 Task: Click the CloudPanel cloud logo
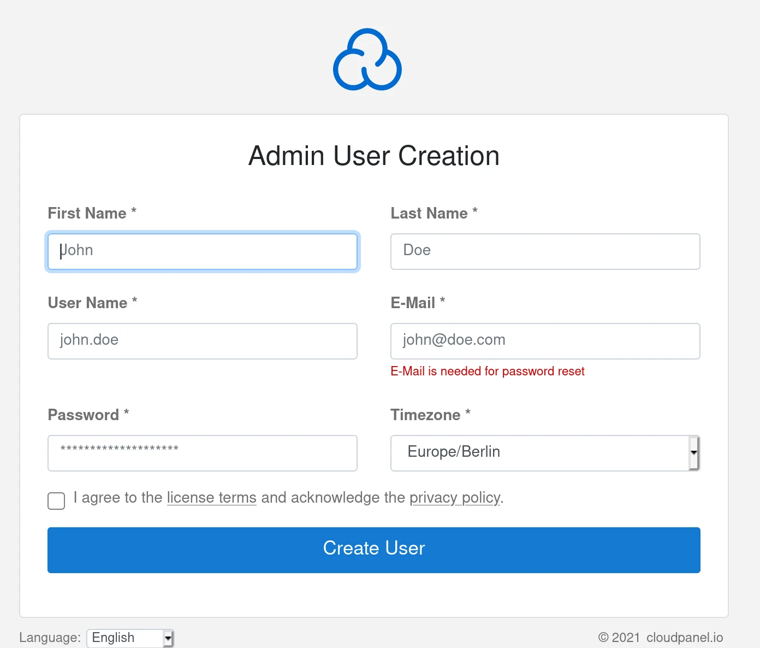tap(367, 60)
